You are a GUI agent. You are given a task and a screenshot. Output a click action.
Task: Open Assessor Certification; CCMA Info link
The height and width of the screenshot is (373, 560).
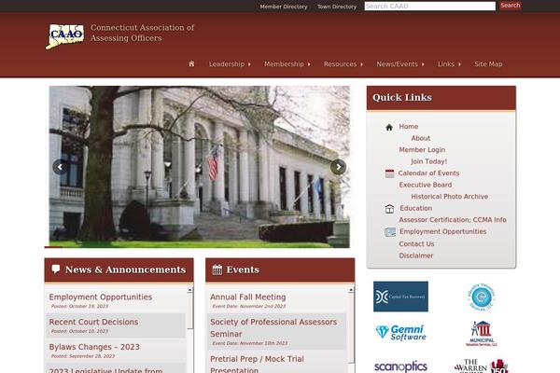click(x=453, y=220)
